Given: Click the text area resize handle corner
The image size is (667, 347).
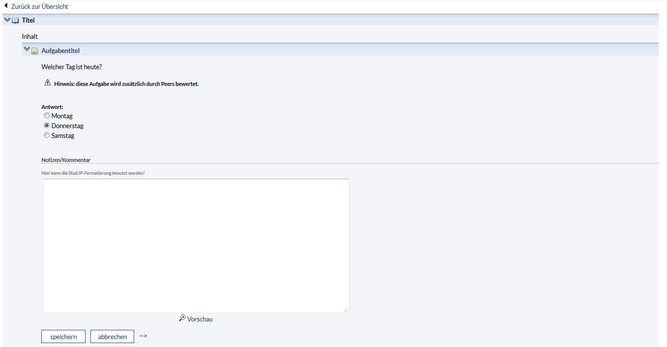Looking at the screenshot, I should [346, 310].
